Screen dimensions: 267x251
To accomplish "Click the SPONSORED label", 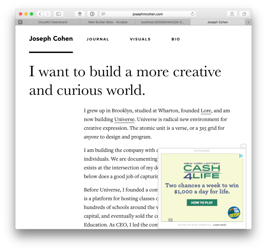I will click(x=202, y=151).
